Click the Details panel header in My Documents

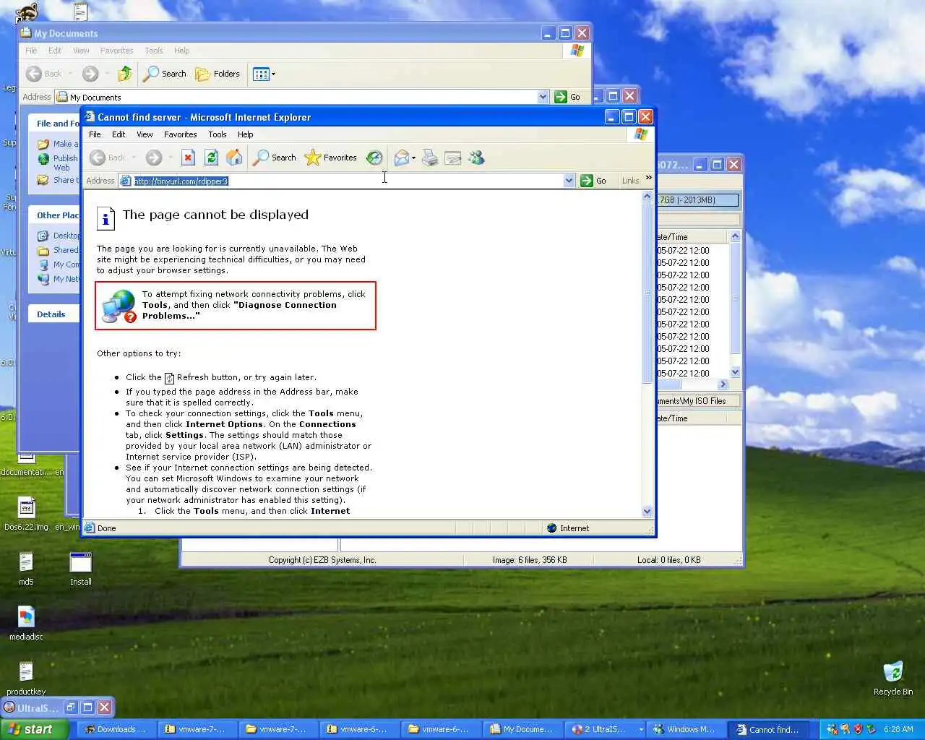(51, 314)
